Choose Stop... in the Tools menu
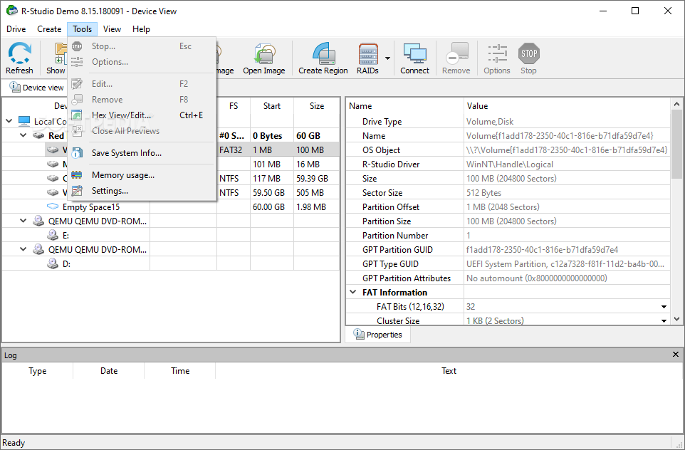Image resolution: width=685 pixels, height=450 pixels. tap(142, 46)
